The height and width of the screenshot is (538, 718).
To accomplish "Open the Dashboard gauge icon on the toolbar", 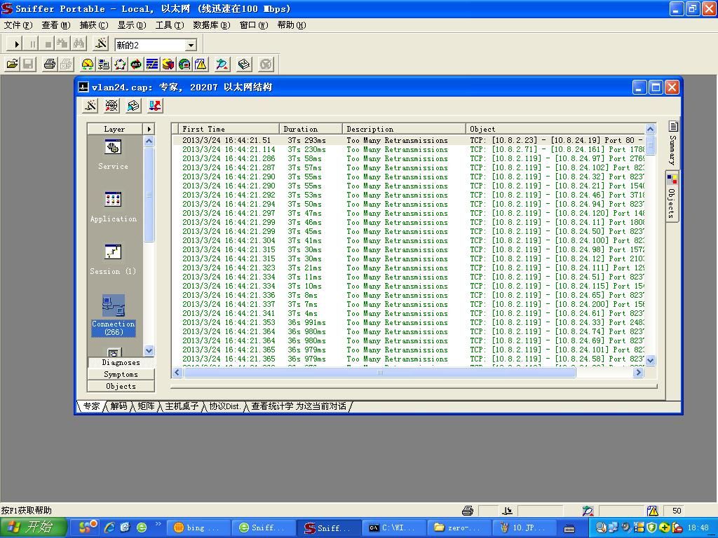I will (88, 64).
